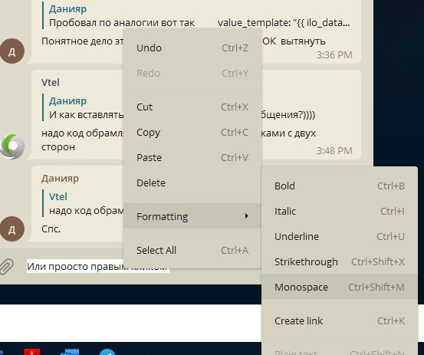Choose Copy from the context menu
This screenshot has width=424, height=355.
point(192,132)
